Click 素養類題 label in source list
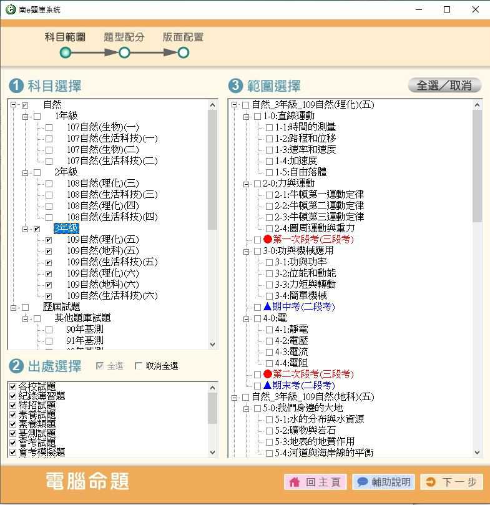Viewport: 490px width, 505px height. point(37,424)
